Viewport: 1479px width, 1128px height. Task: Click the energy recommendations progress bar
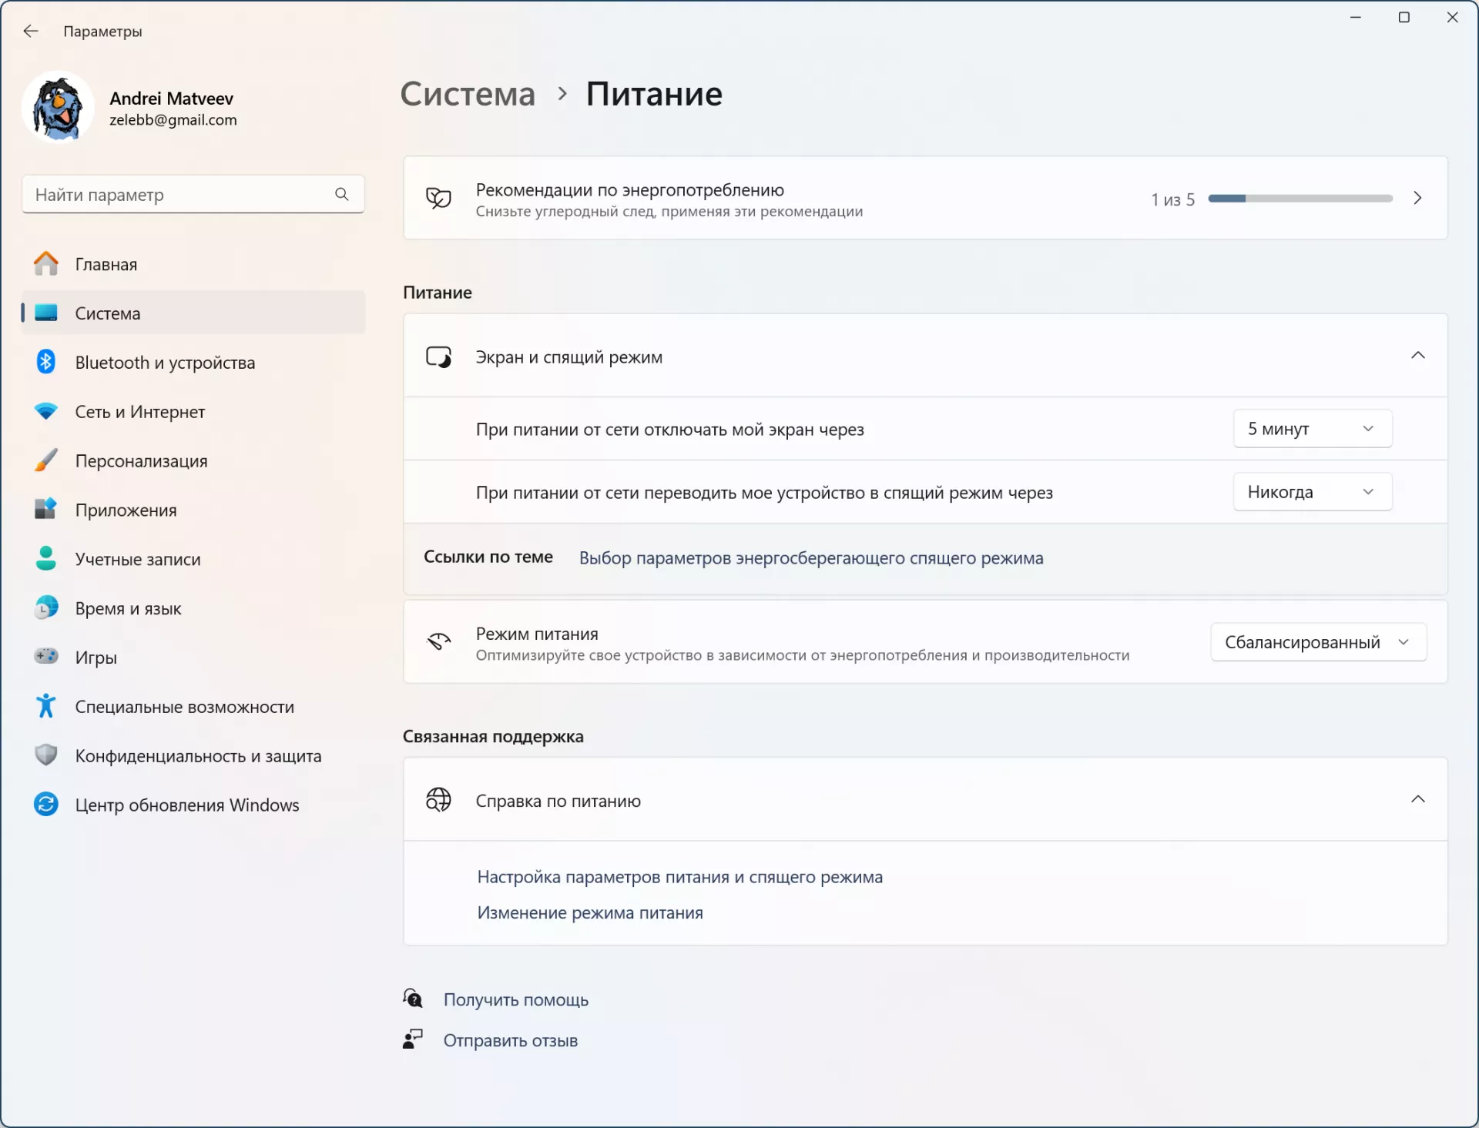point(1300,199)
